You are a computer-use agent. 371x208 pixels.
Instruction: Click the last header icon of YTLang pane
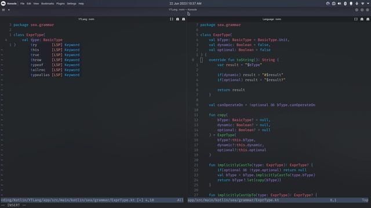(x=183, y=19)
